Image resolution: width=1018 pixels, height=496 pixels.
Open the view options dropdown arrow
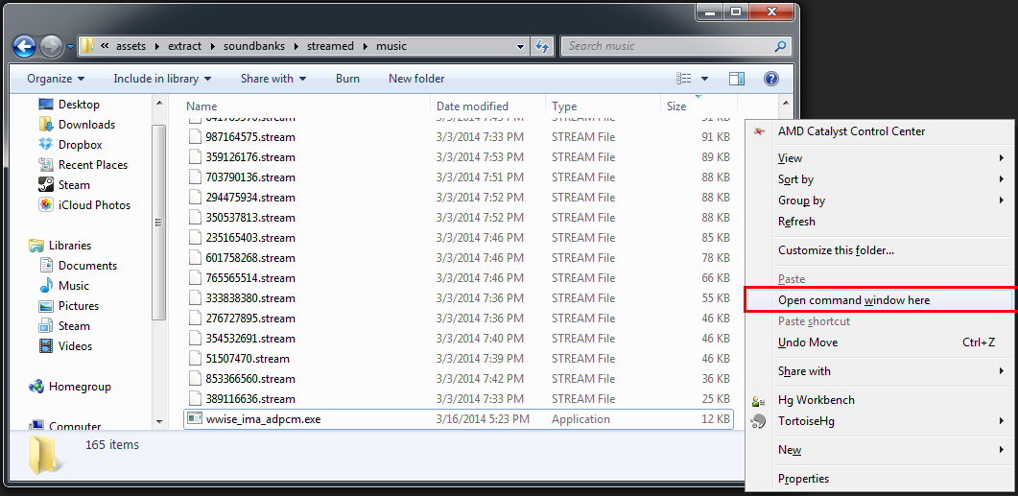[705, 80]
